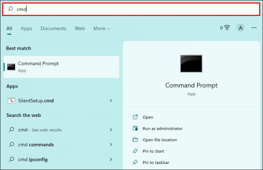263x170 pixels.
Task: Click the SilentSetup.cmd file icon
Action: point(11,101)
